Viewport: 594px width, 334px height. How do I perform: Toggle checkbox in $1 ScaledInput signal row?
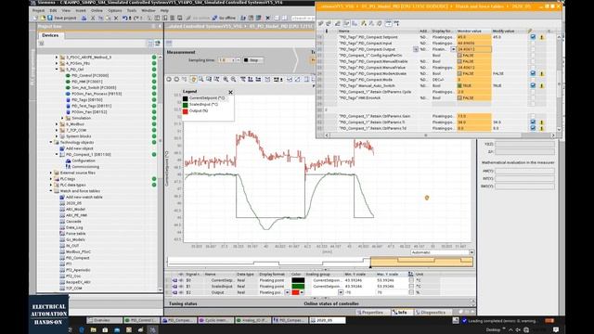point(411,287)
